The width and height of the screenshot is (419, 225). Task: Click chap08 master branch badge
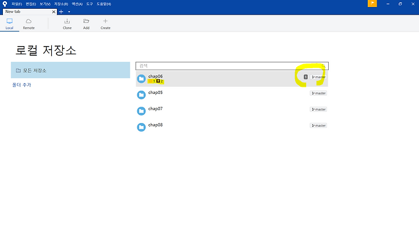(x=318, y=125)
